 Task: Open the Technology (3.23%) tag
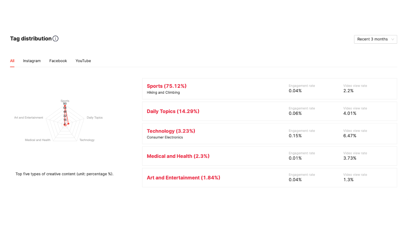[171, 131]
